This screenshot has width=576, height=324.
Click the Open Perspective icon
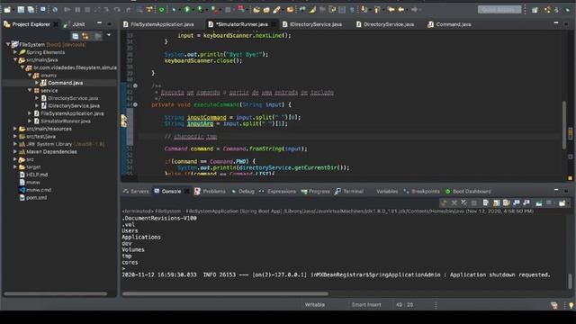click(535, 10)
